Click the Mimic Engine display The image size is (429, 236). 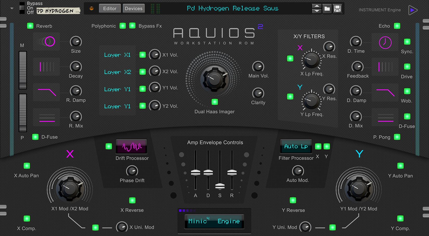point(214,221)
